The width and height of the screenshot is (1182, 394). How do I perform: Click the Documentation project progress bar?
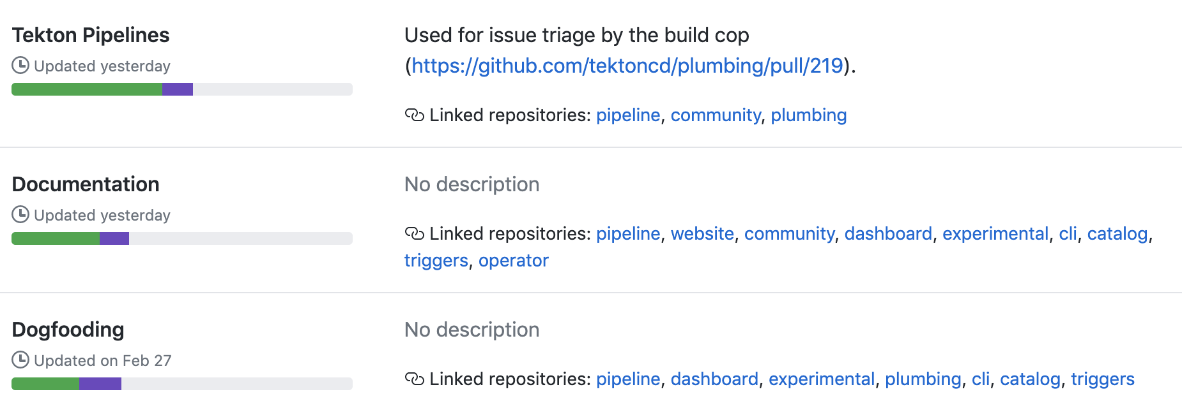(181, 238)
